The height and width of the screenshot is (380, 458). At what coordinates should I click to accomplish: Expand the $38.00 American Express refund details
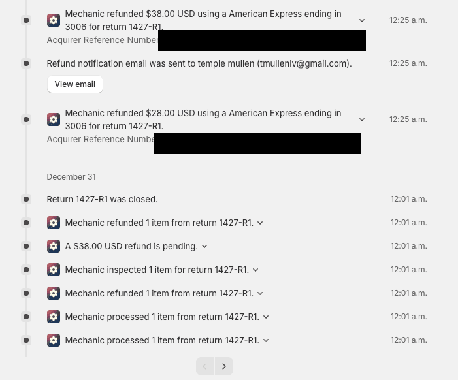point(362,20)
